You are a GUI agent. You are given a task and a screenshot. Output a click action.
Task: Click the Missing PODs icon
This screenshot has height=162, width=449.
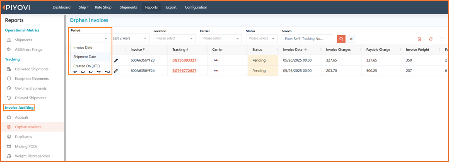(x=9, y=146)
